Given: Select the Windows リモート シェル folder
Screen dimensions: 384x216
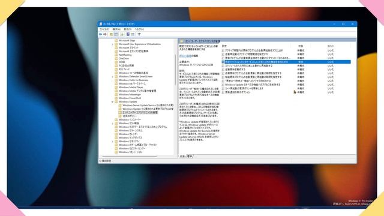Looking at the screenshot, I should [130, 152].
